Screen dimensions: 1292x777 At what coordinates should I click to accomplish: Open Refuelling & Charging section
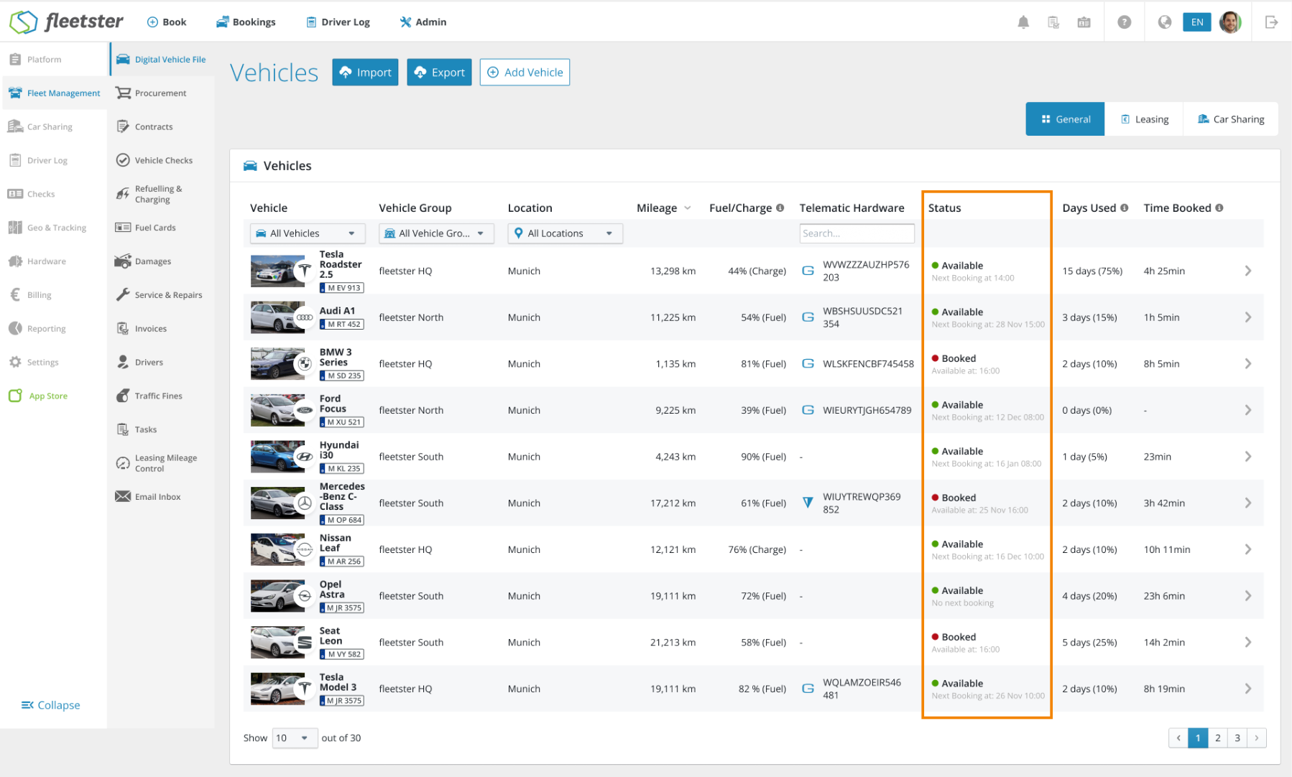click(x=149, y=194)
